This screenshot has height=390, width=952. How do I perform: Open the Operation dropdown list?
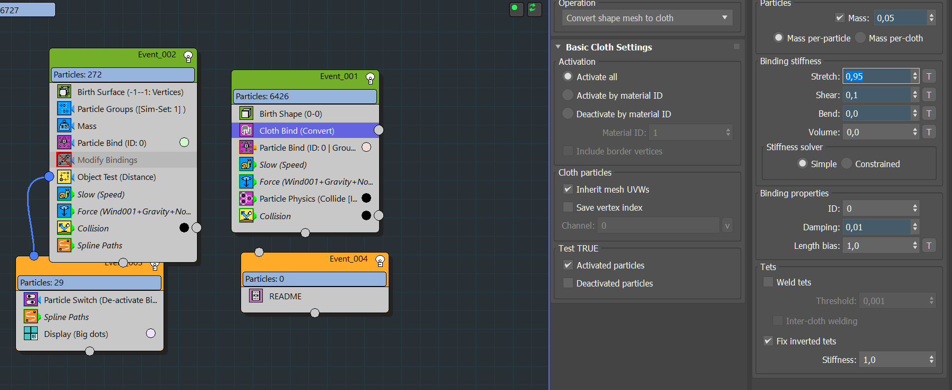coord(647,18)
